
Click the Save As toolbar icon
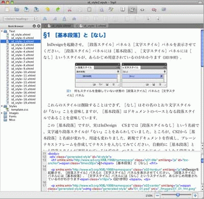click(x=36, y=10)
